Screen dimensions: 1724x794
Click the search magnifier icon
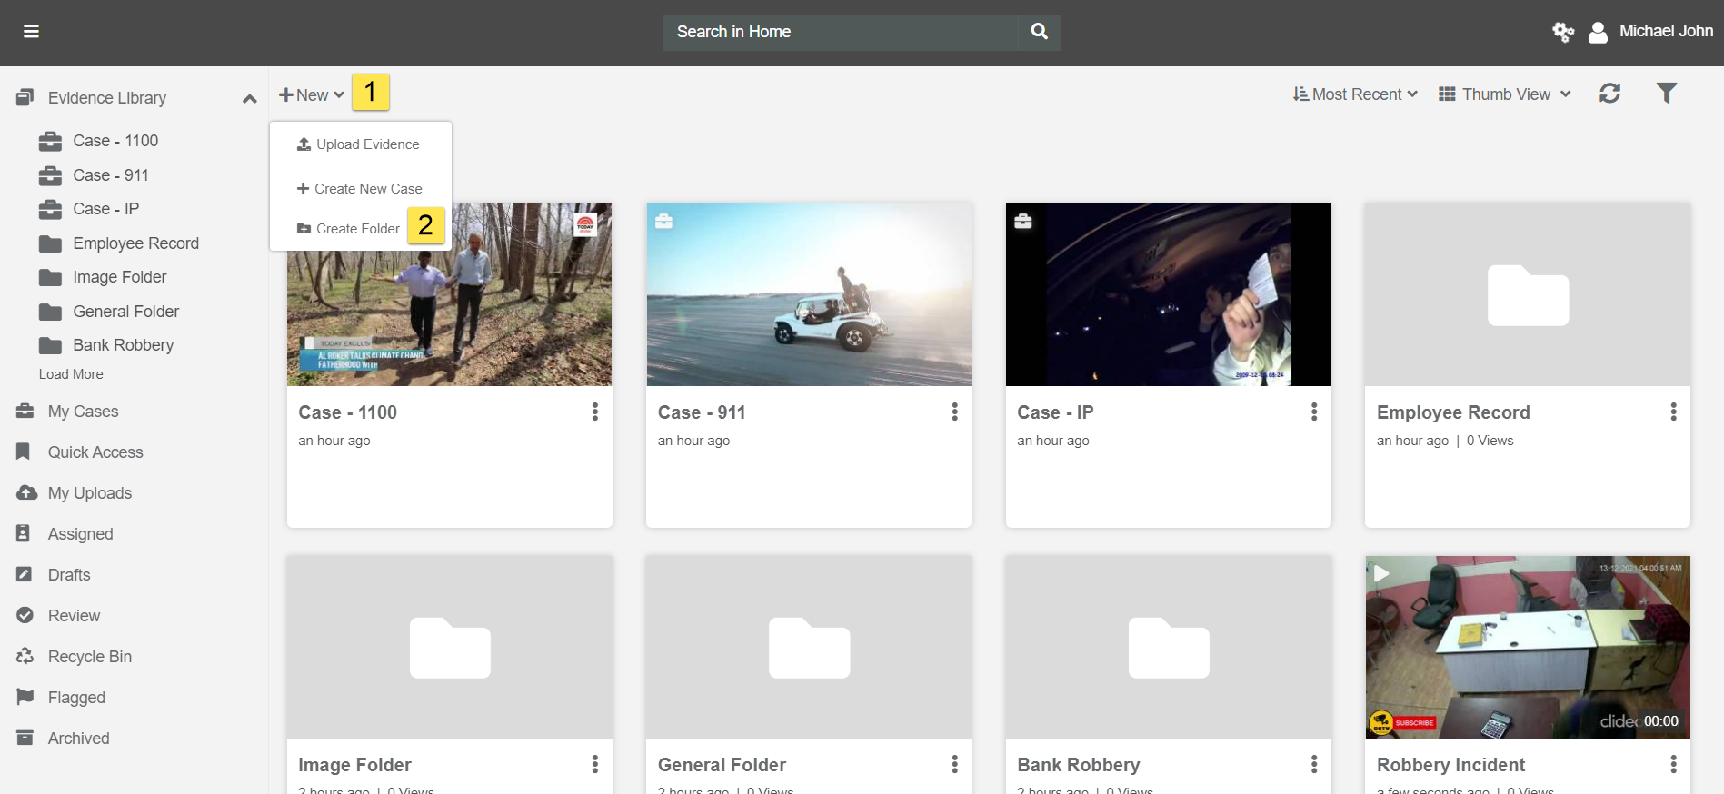[x=1039, y=32]
